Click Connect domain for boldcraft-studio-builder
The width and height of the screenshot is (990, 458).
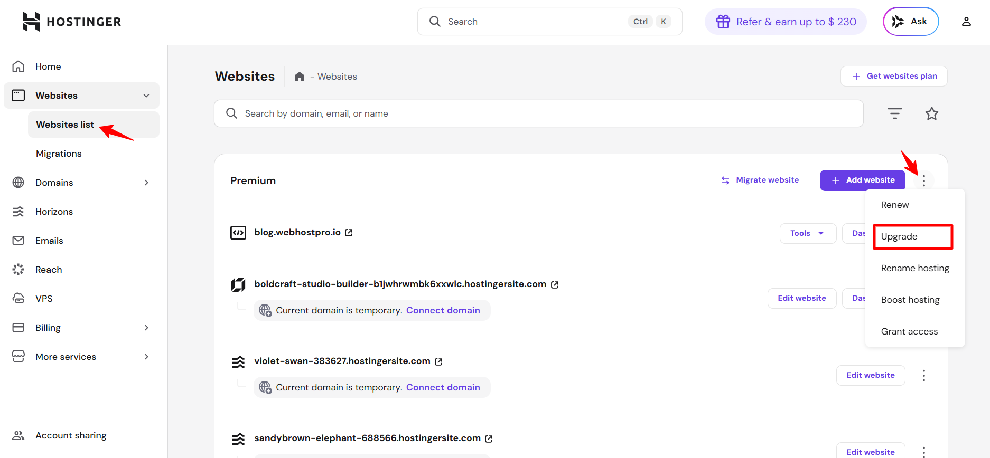click(443, 310)
